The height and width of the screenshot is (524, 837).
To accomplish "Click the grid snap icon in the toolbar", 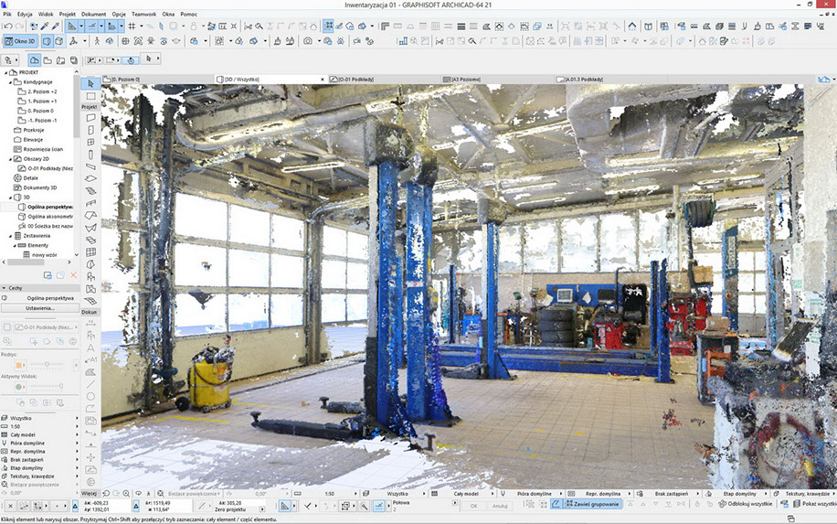I will click(x=132, y=27).
